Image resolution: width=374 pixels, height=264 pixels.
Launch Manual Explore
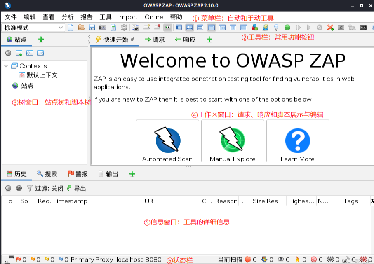(233, 141)
